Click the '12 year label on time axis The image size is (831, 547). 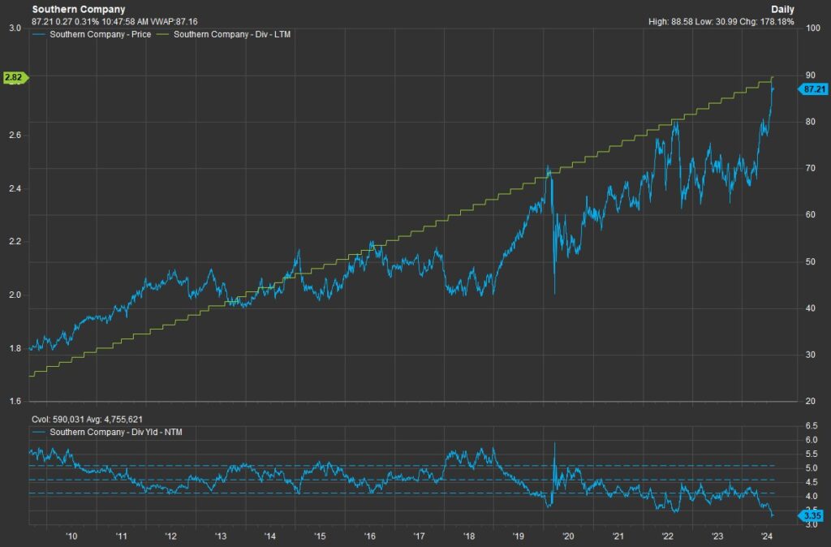click(x=170, y=536)
